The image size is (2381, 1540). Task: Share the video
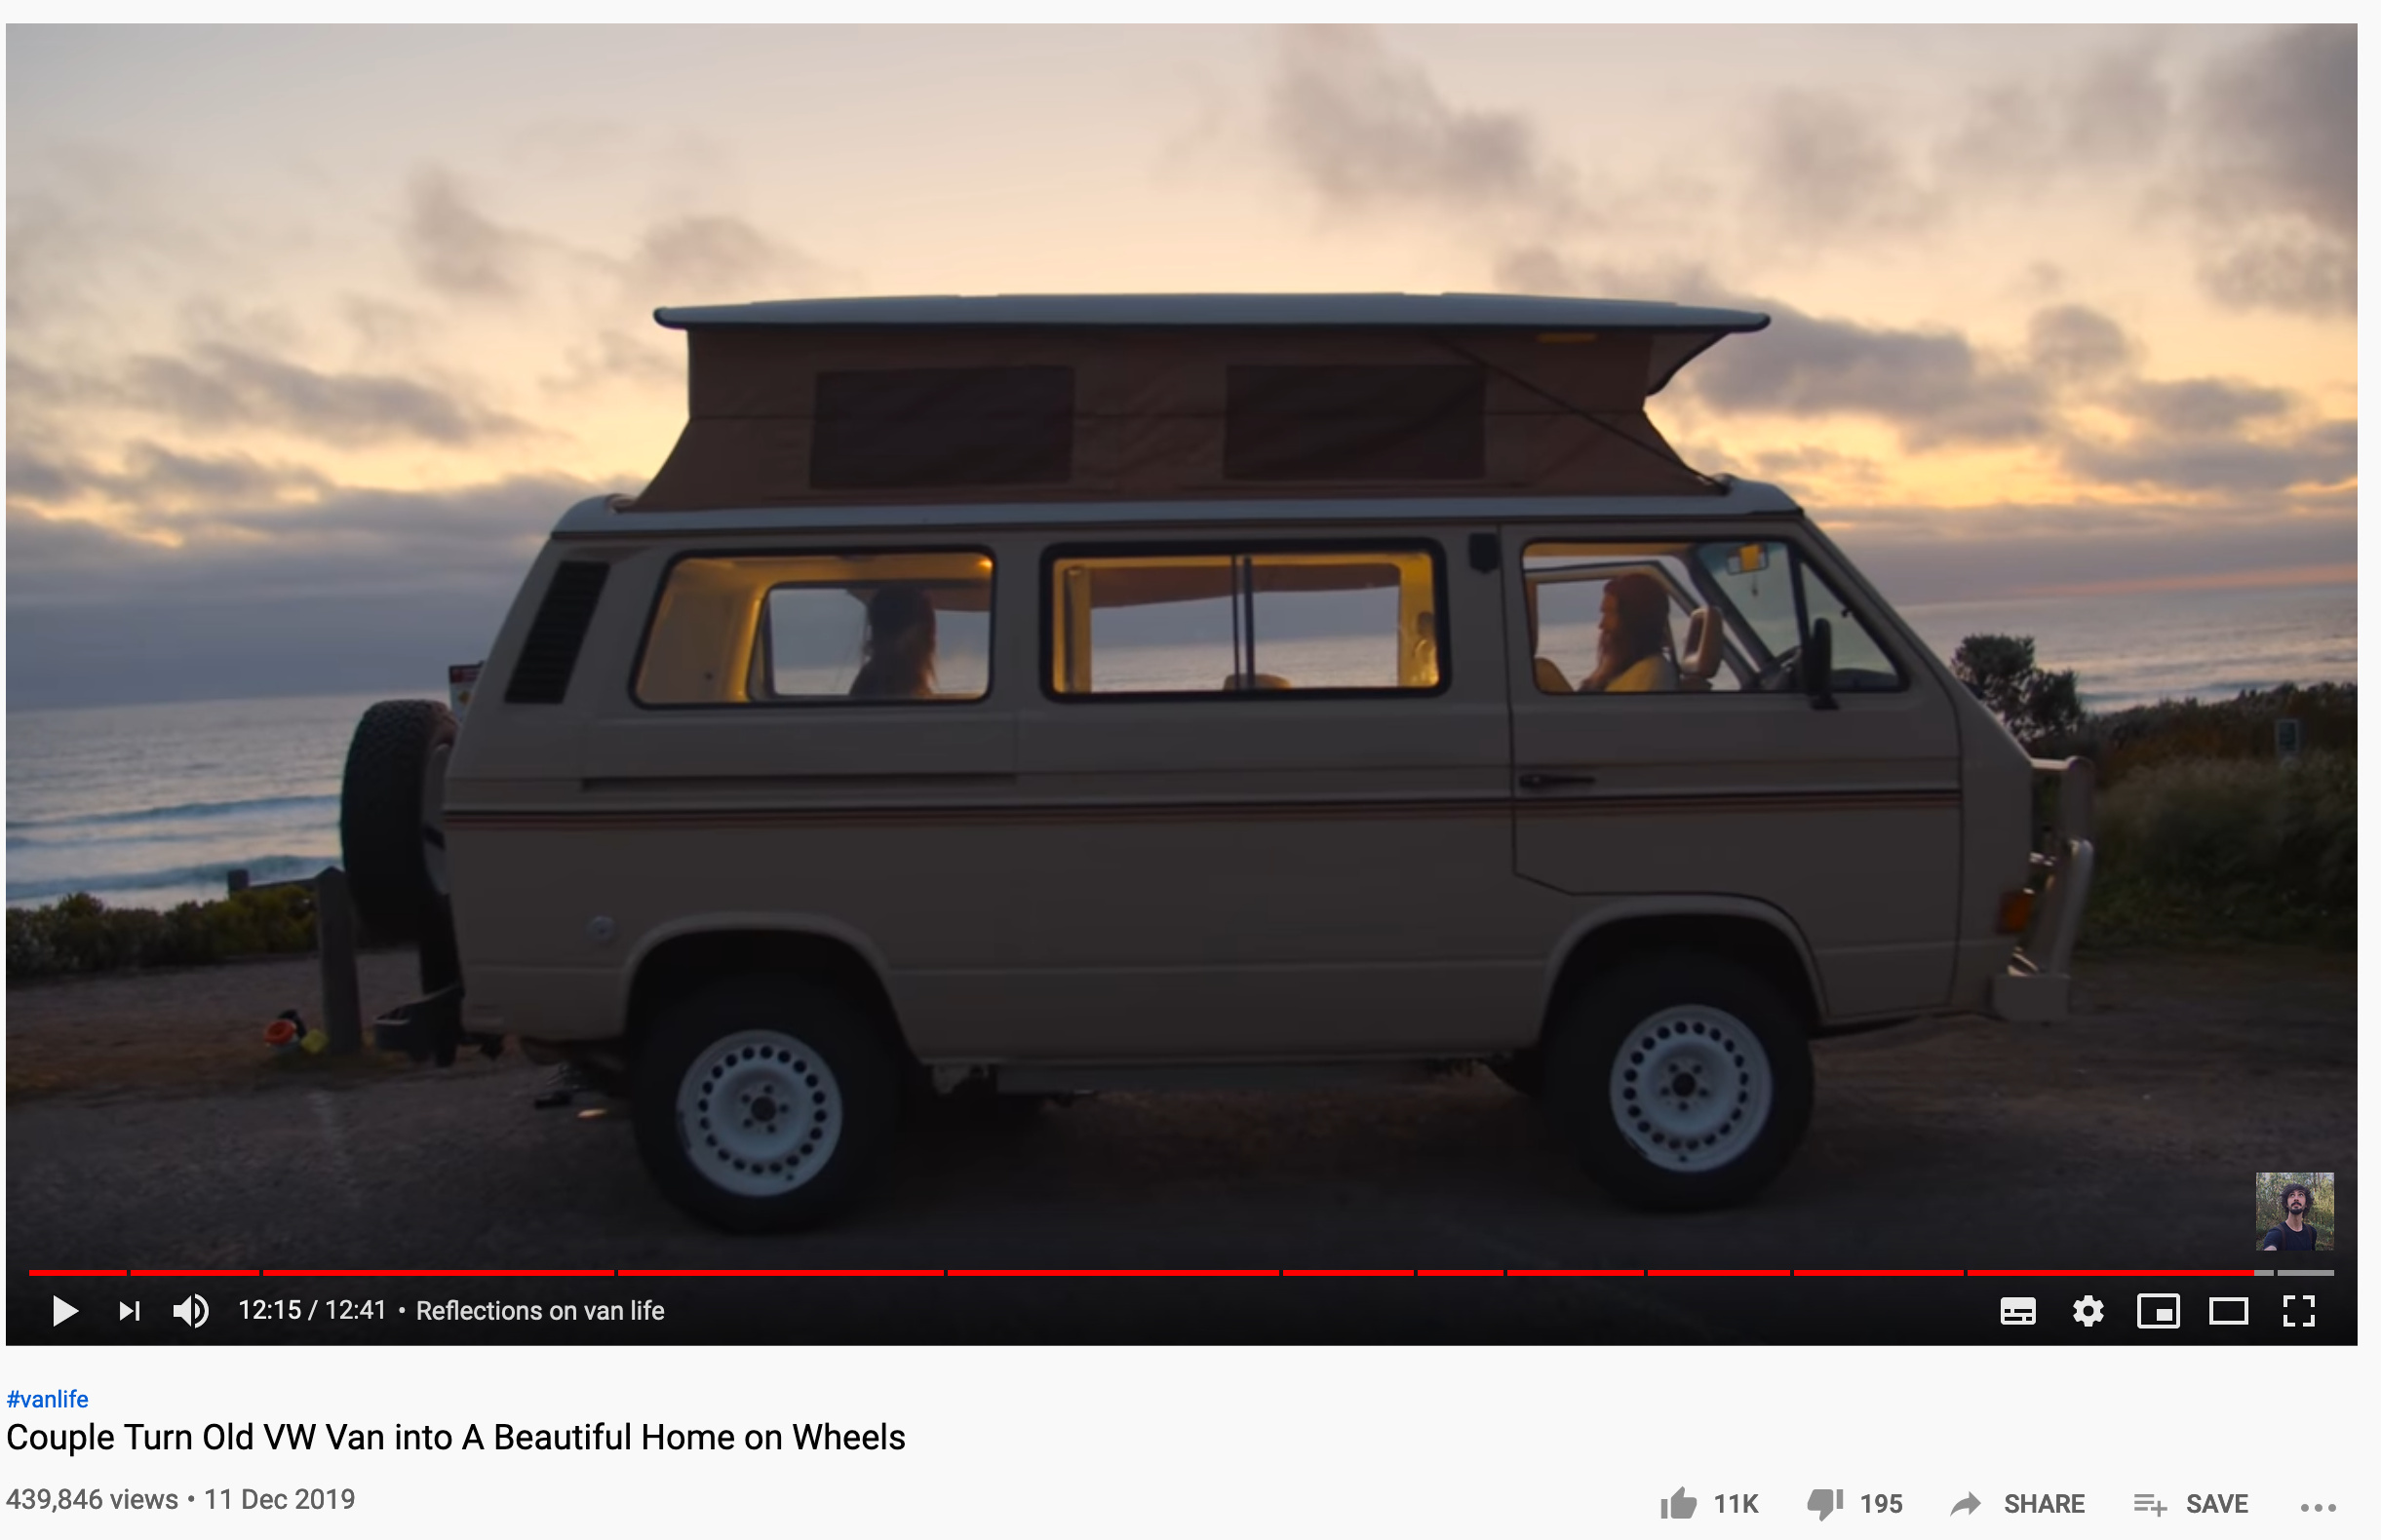[x=2018, y=1503]
